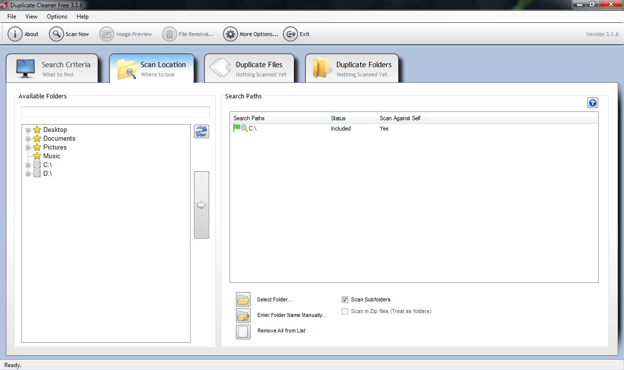
Task: Click the drive icon beside D:\
Action: point(37,174)
